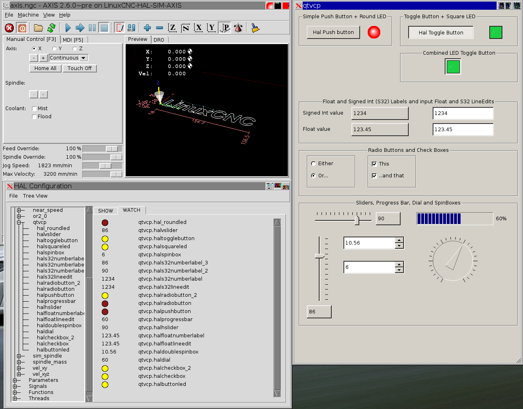Click the horizontal slider handle in qtvcp

pos(357,220)
